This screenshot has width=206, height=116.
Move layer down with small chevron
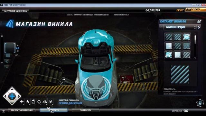pos(18,45)
